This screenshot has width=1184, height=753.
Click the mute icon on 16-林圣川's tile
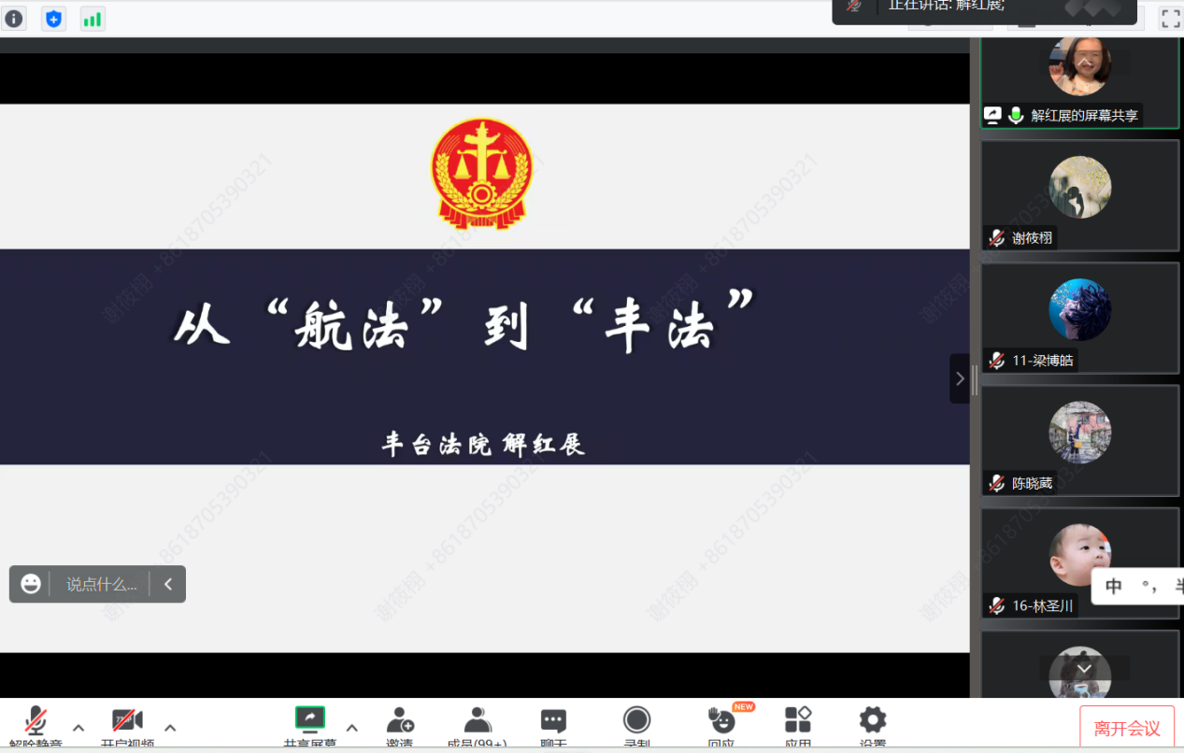996,604
